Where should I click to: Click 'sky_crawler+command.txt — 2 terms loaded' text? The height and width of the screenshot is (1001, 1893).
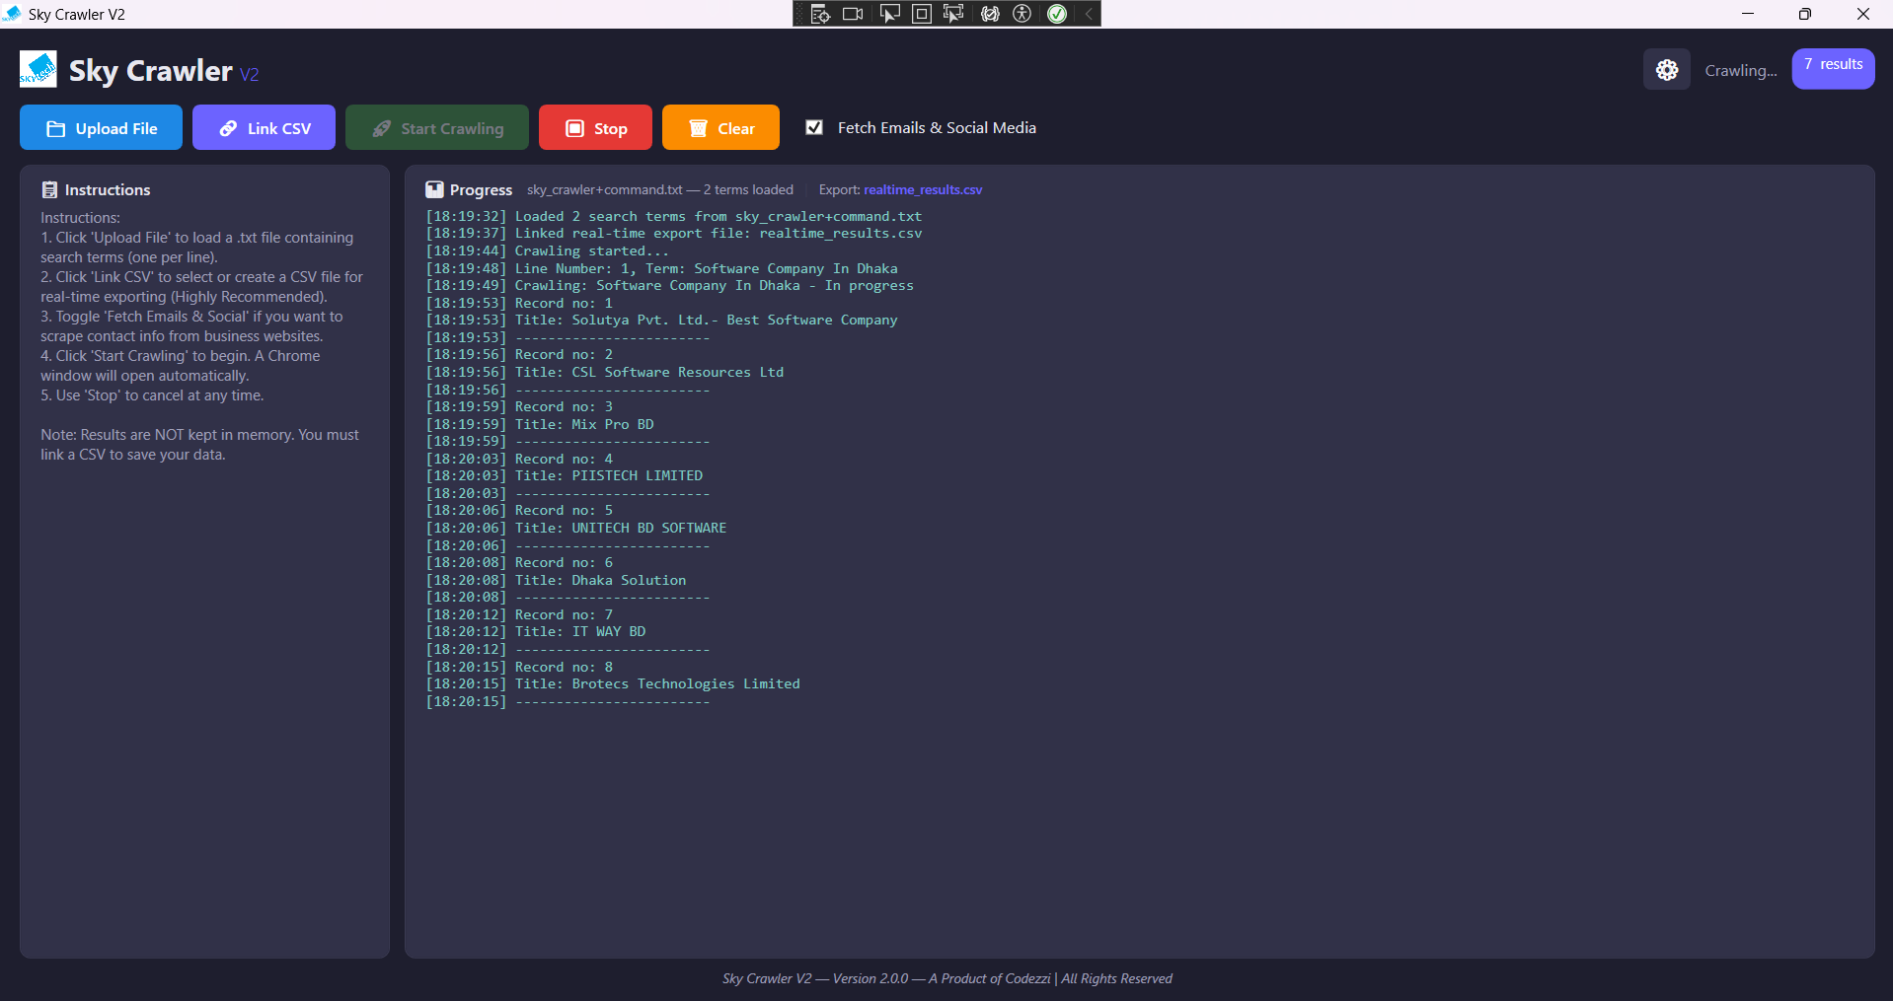click(660, 190)
